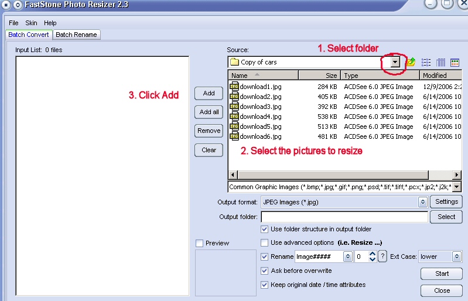Viewport: 468px width, 301px height.
Task: Click the Add all button
Action: [x=209, y=112]
